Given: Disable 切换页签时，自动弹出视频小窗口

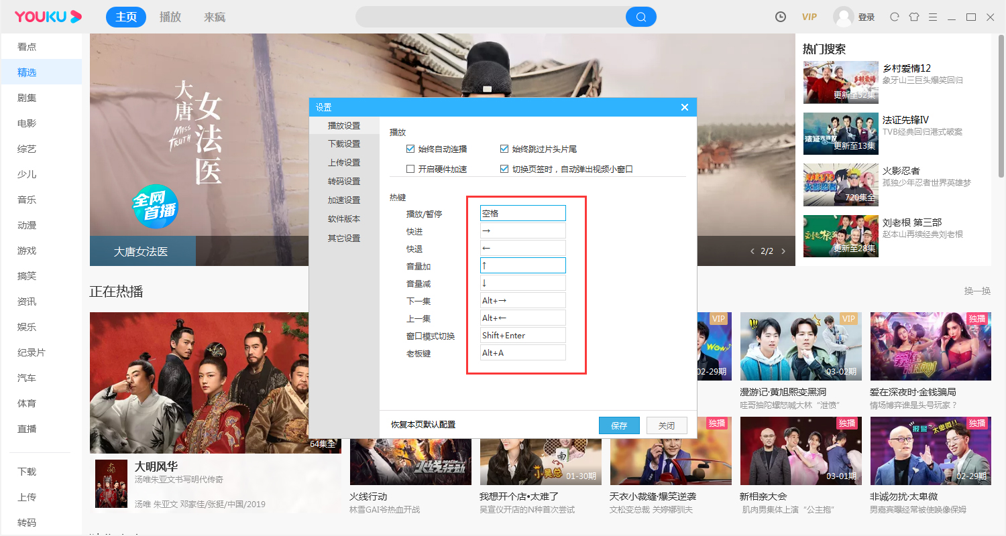Looking at the screenshot, I should [x=506, y=168].
